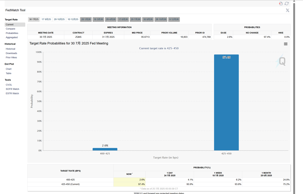Click the 474,768 prior OI value
The image size is (303, 194).
pyautogui.click(x=206, y=37)
